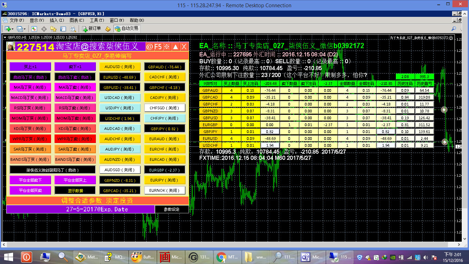Viewport: 469px width, 264px height.
Task: Click the red power icon on taskbar
Action: [26, 257]
